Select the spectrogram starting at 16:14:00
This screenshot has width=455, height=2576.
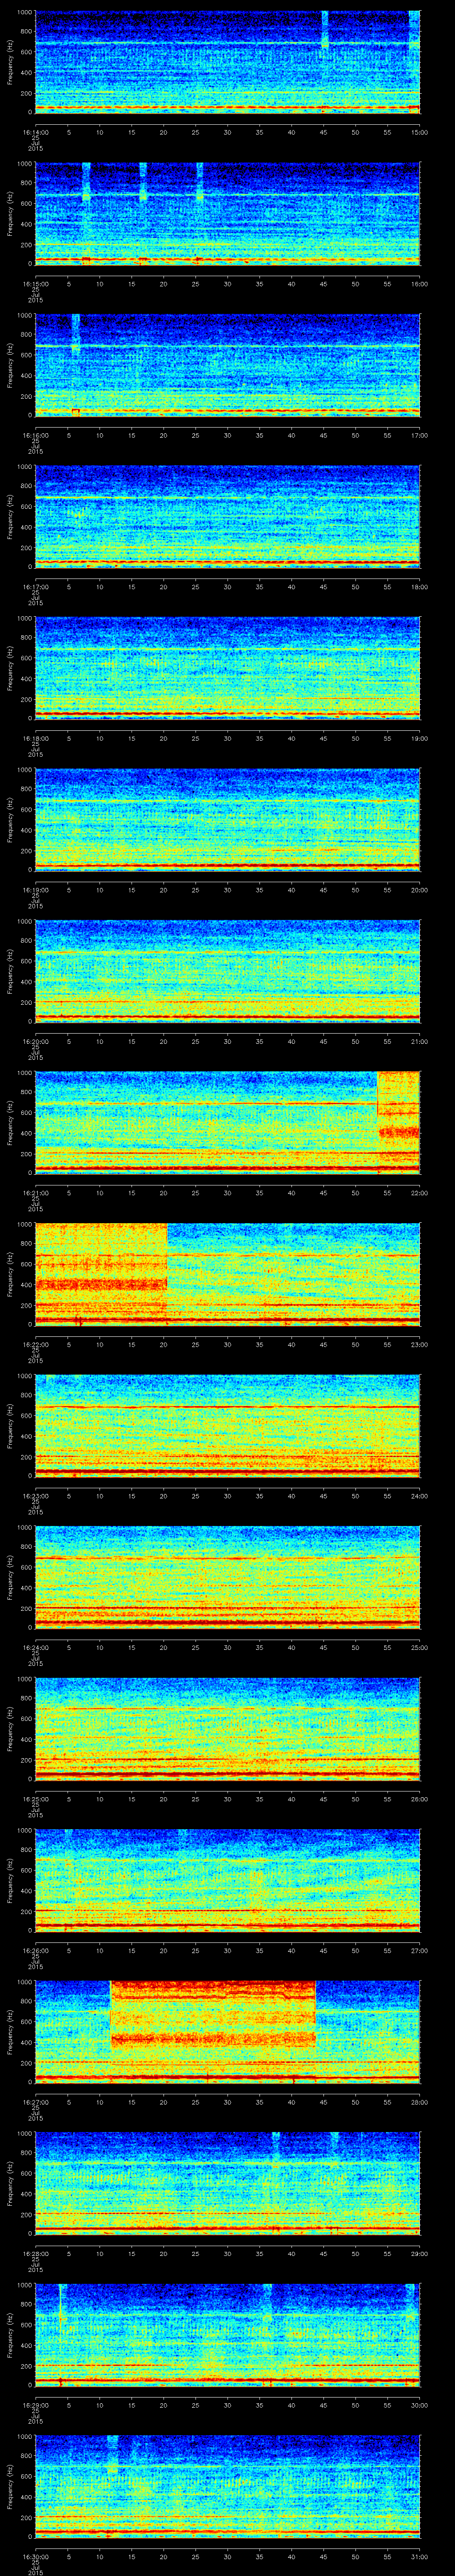click(228, 62)
